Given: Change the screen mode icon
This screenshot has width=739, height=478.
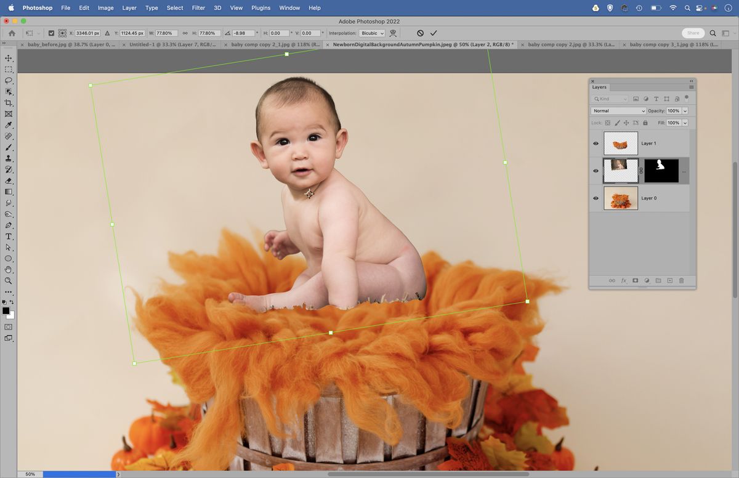Looking at the screenshot, I should pos(9,338).
